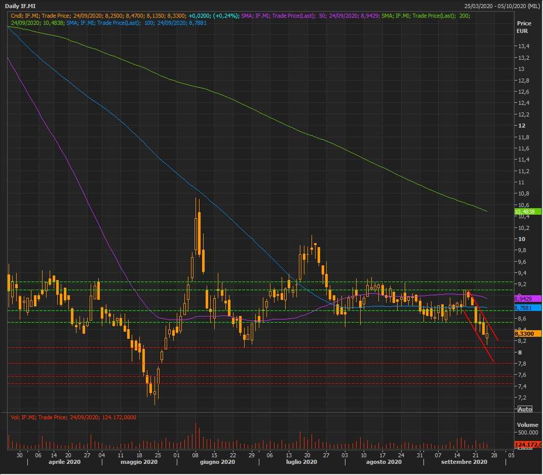
Task: Select the blue 8,7881 SMA 100 price tag
Action: (x=527, y=307)
